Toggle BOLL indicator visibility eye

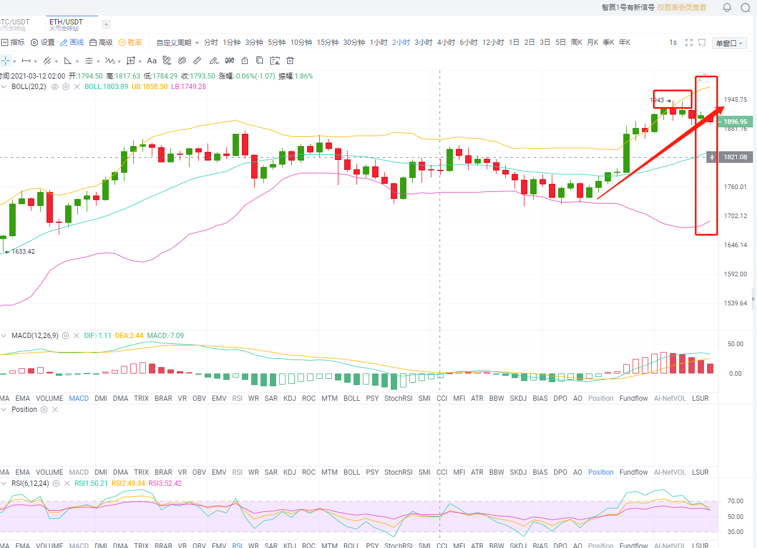(55, 87)
